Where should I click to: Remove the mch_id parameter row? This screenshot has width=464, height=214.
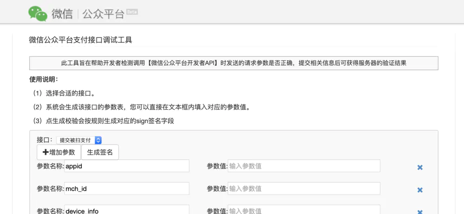click(419, 190)
